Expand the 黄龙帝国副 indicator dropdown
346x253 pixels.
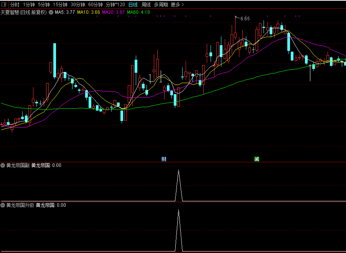(x=3, y=165)
